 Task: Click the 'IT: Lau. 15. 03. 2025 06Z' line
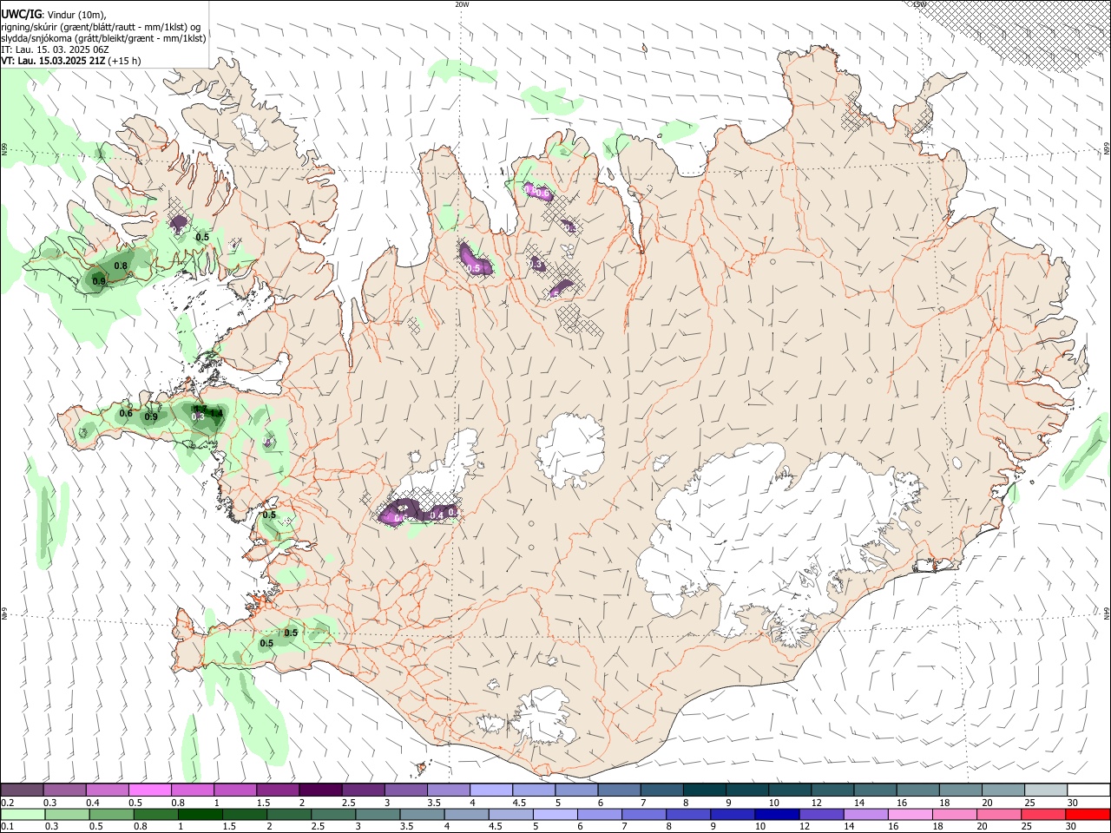pyautogui.click(x=55, y=49)
